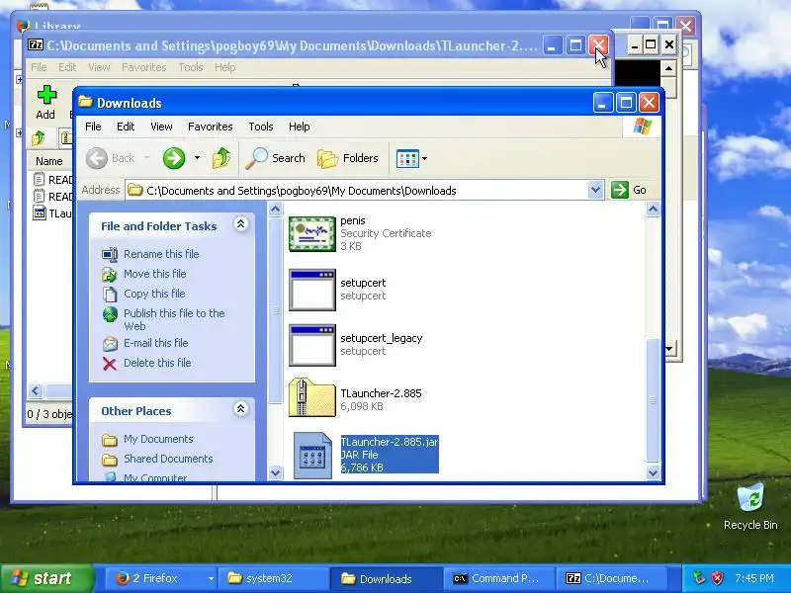The width and height of the screenshot is (791, 593).
Task: Click the Safely Remove Hardware tray icon
Action: [699, 578]
